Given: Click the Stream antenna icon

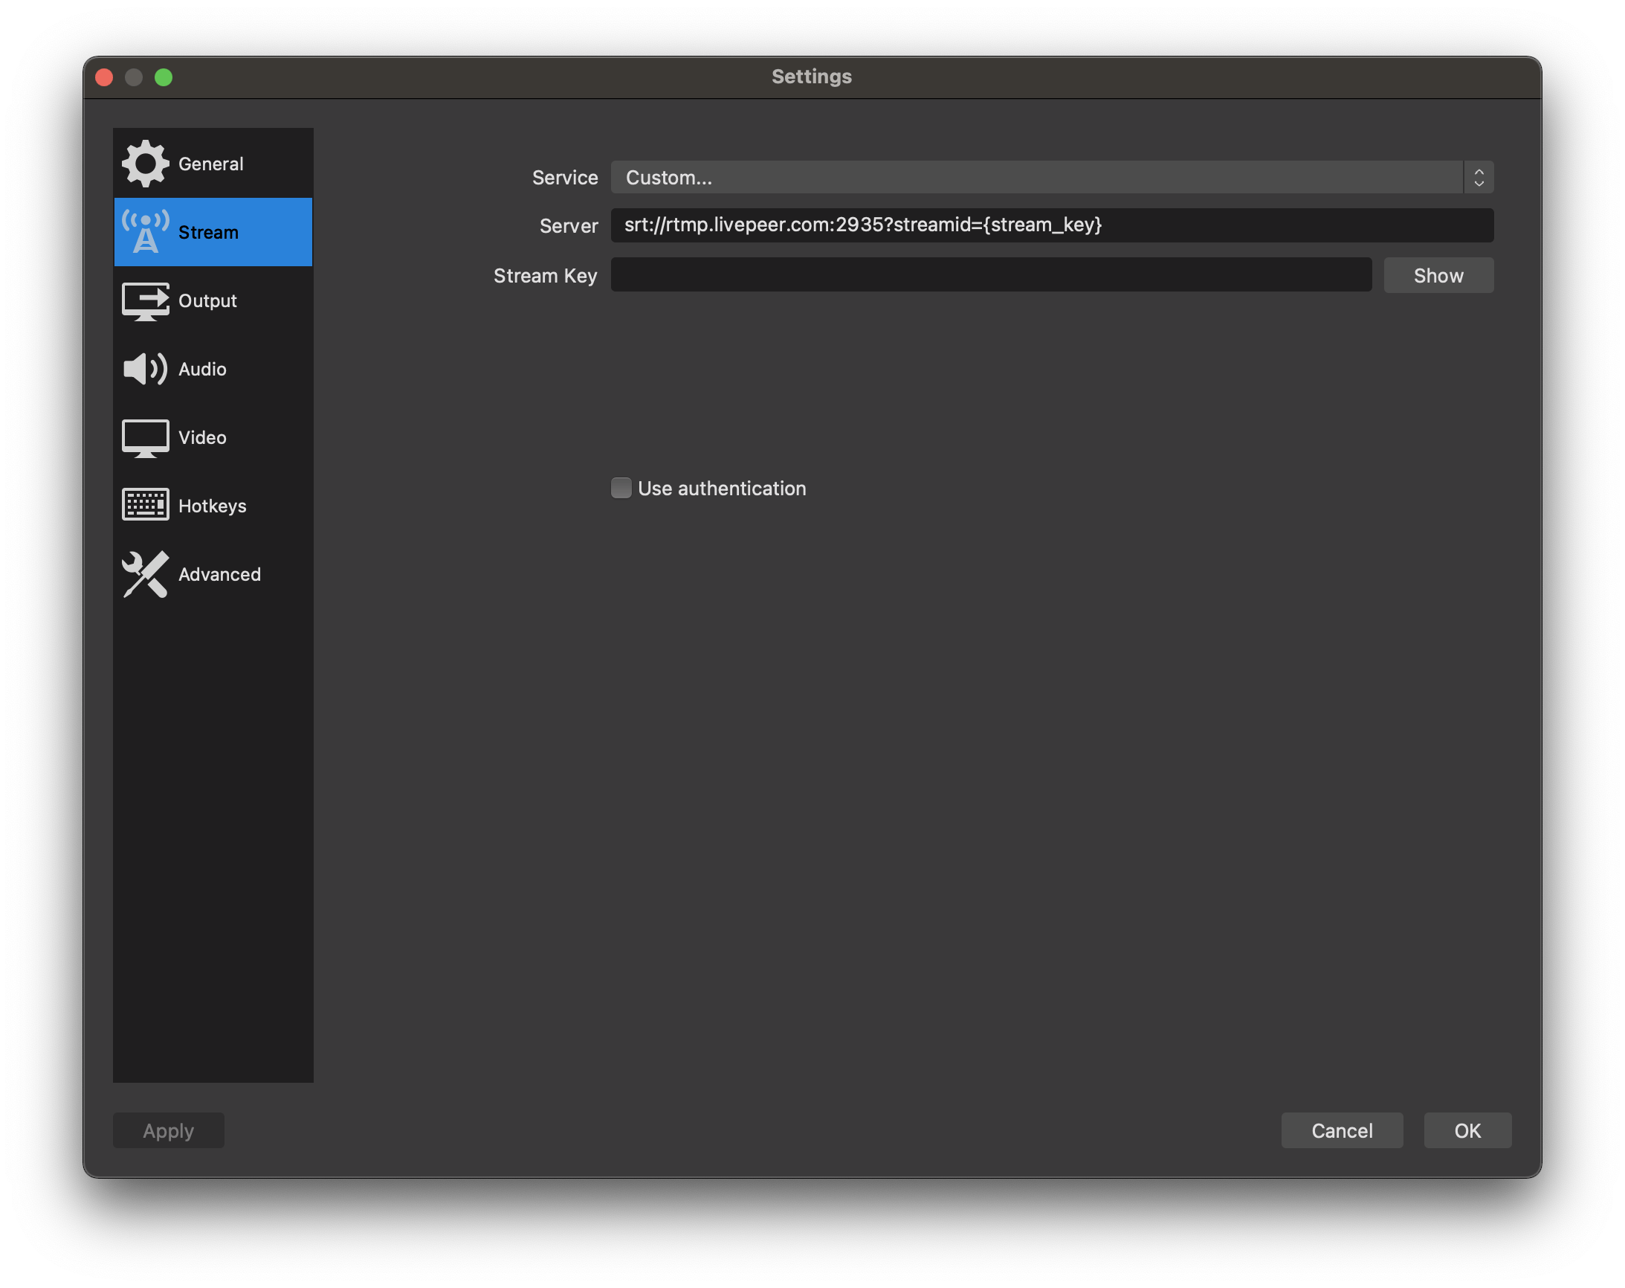Looking at the screenshot, I should tap(146, 231).
